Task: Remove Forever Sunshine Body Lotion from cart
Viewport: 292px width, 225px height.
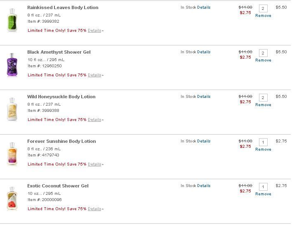Action: tap(263, 149)
